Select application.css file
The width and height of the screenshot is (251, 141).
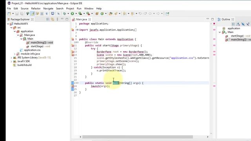tap(32, 50)
